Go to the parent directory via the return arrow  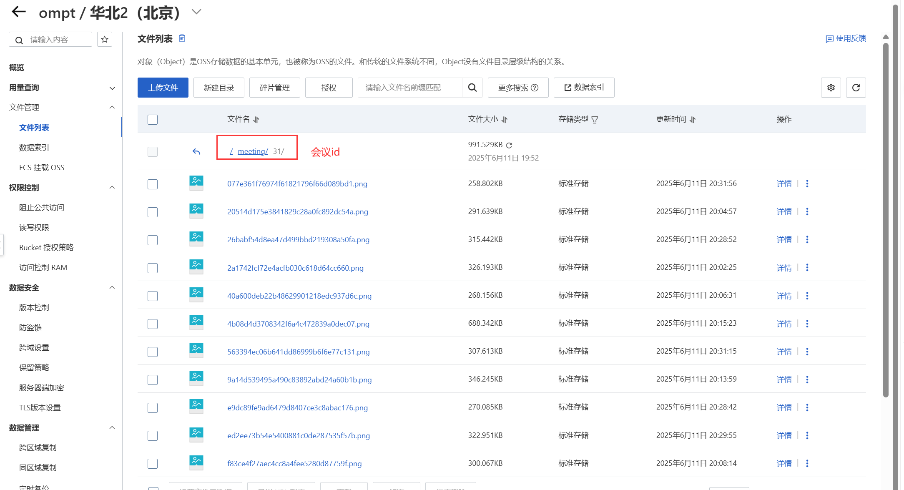pyautogui.click(x=196, y=151)
